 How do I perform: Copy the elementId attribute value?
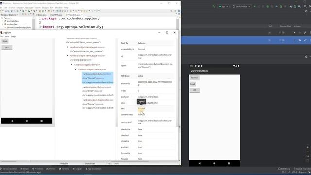[155, 83]
